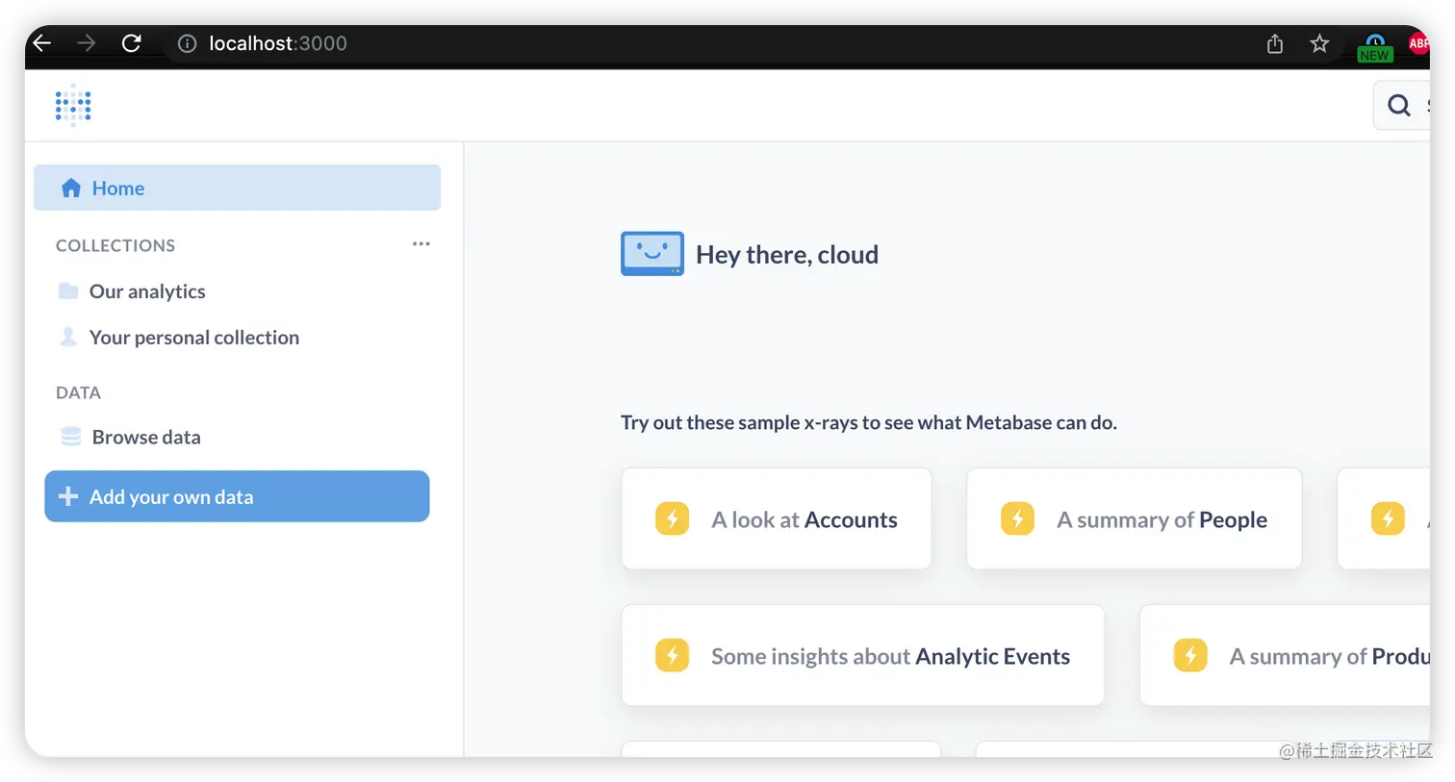Click Add your own data button
The height and width of the screenshot is (782, 1455).
[x=237, y=496]
